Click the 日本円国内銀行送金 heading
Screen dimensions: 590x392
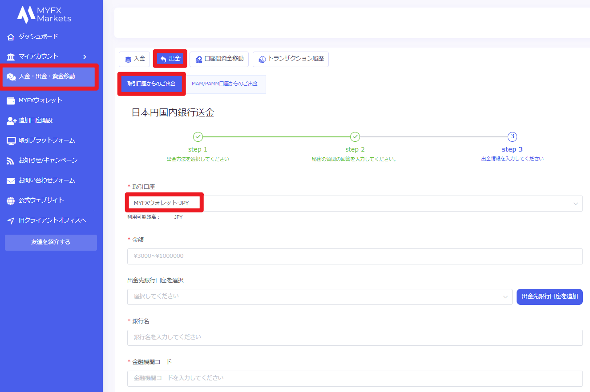point(173,113)
